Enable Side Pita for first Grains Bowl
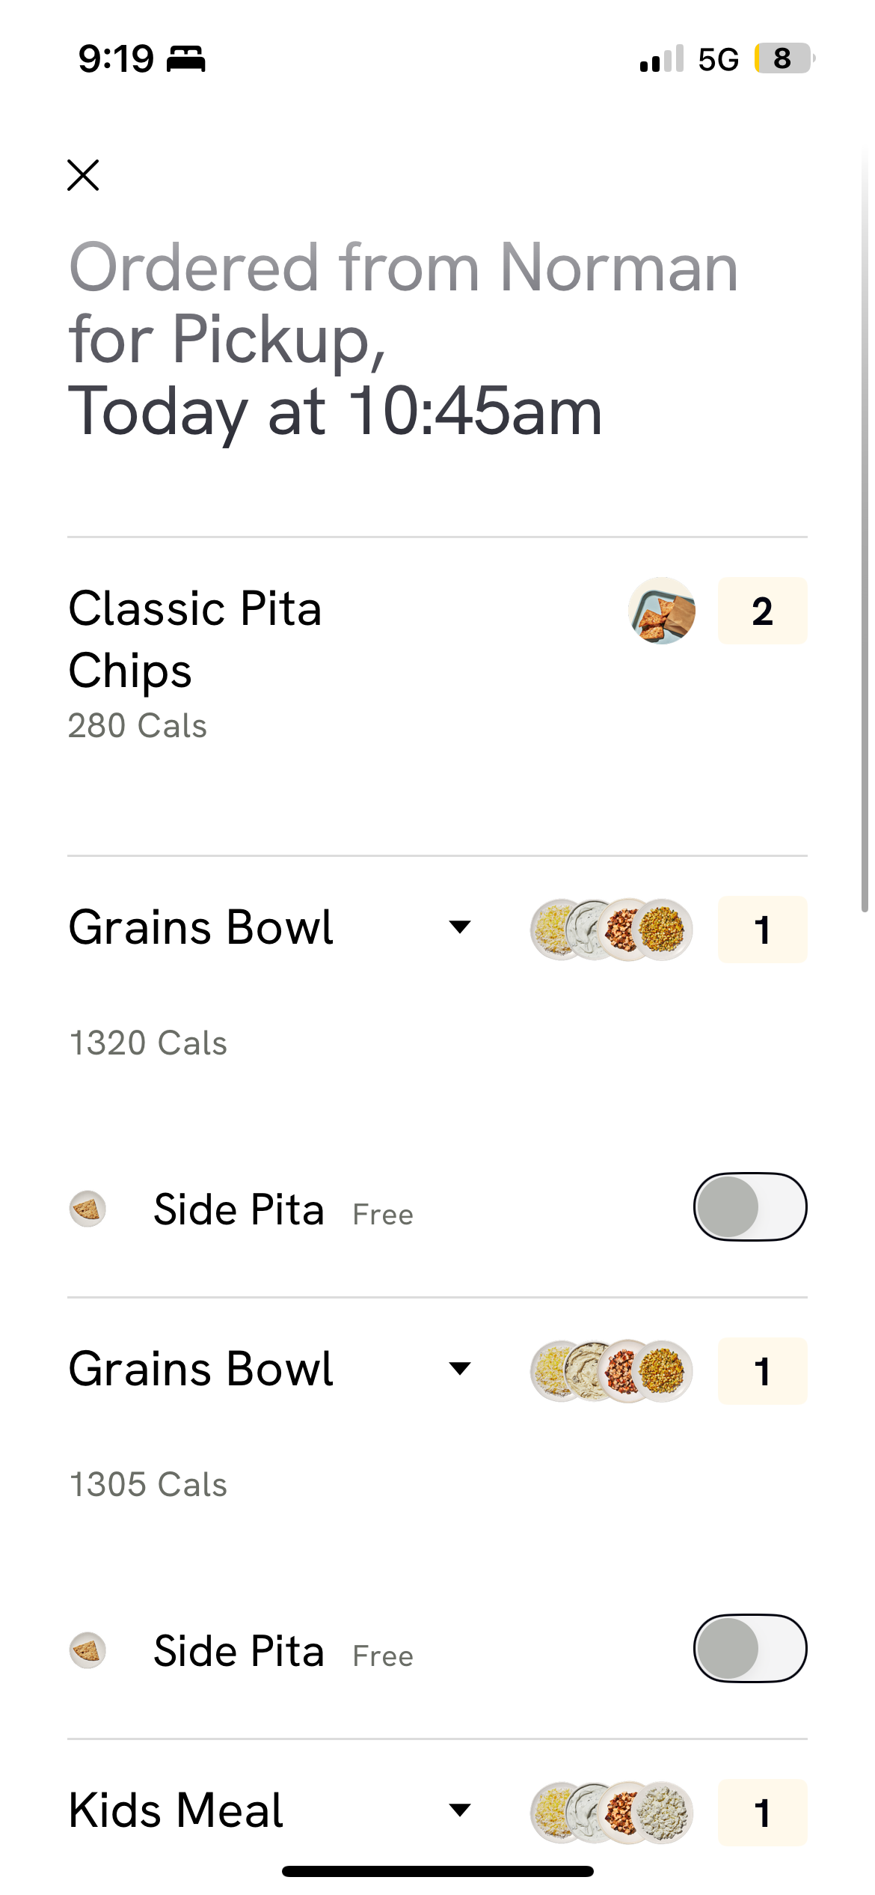This screenshot has width=875, height=1895. pos(750,1206)
